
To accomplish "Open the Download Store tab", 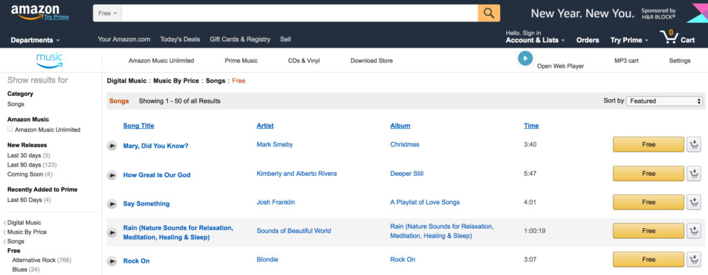I will (371, 61).
